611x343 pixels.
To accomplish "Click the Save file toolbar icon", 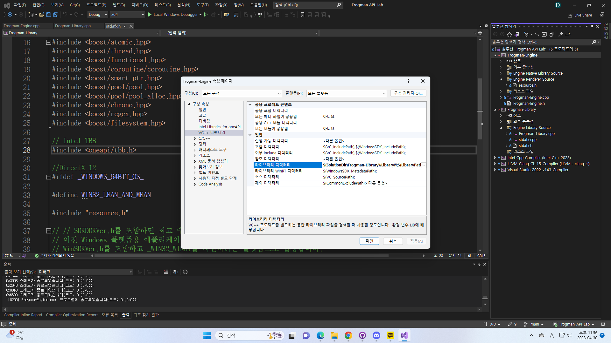I will click(48, 15).
